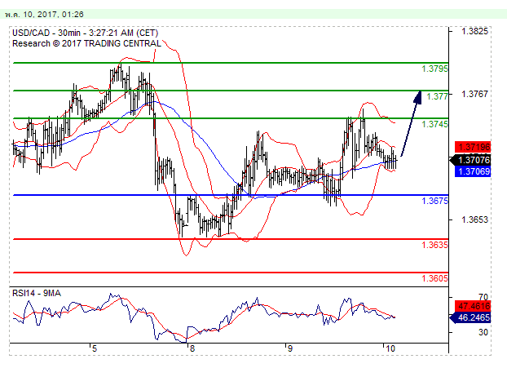Click date marker 5 on time axis

(x=94, y=348)
